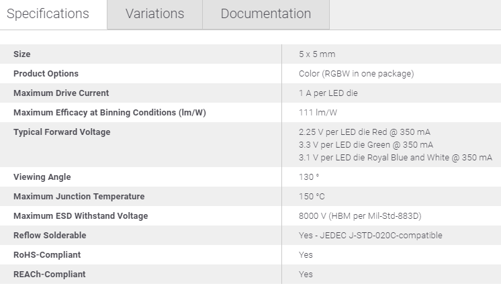Click the Maximum Drive Current label
Viewport: 501px width, 296px height.
tap(61, 93)
